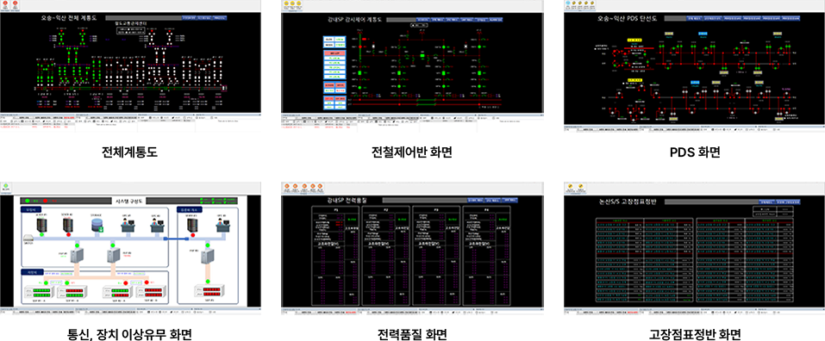Open the PDS 화면 thumbnail
Screen dimensions: 825x341
click(695, 65)
